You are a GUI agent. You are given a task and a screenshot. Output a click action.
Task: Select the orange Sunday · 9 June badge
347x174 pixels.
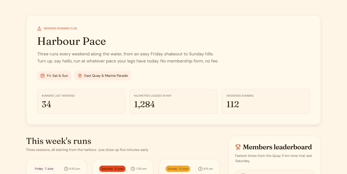[178, 169]
